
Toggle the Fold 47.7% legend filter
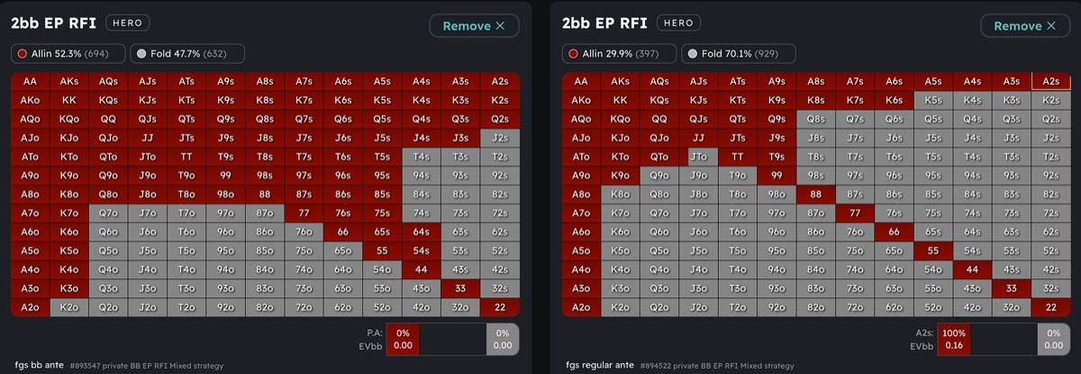tap(186, 54)
